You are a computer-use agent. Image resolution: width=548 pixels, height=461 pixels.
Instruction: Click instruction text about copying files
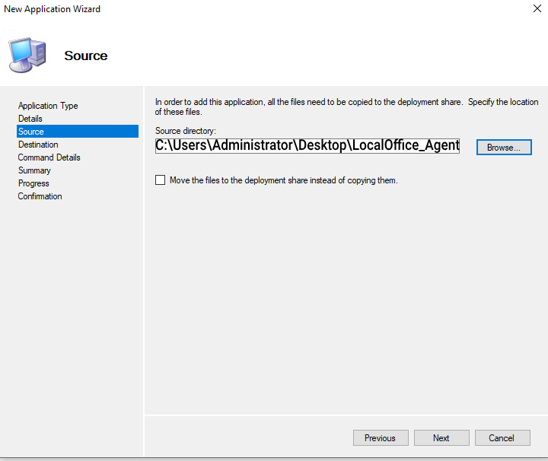click(x=347, y=107)
